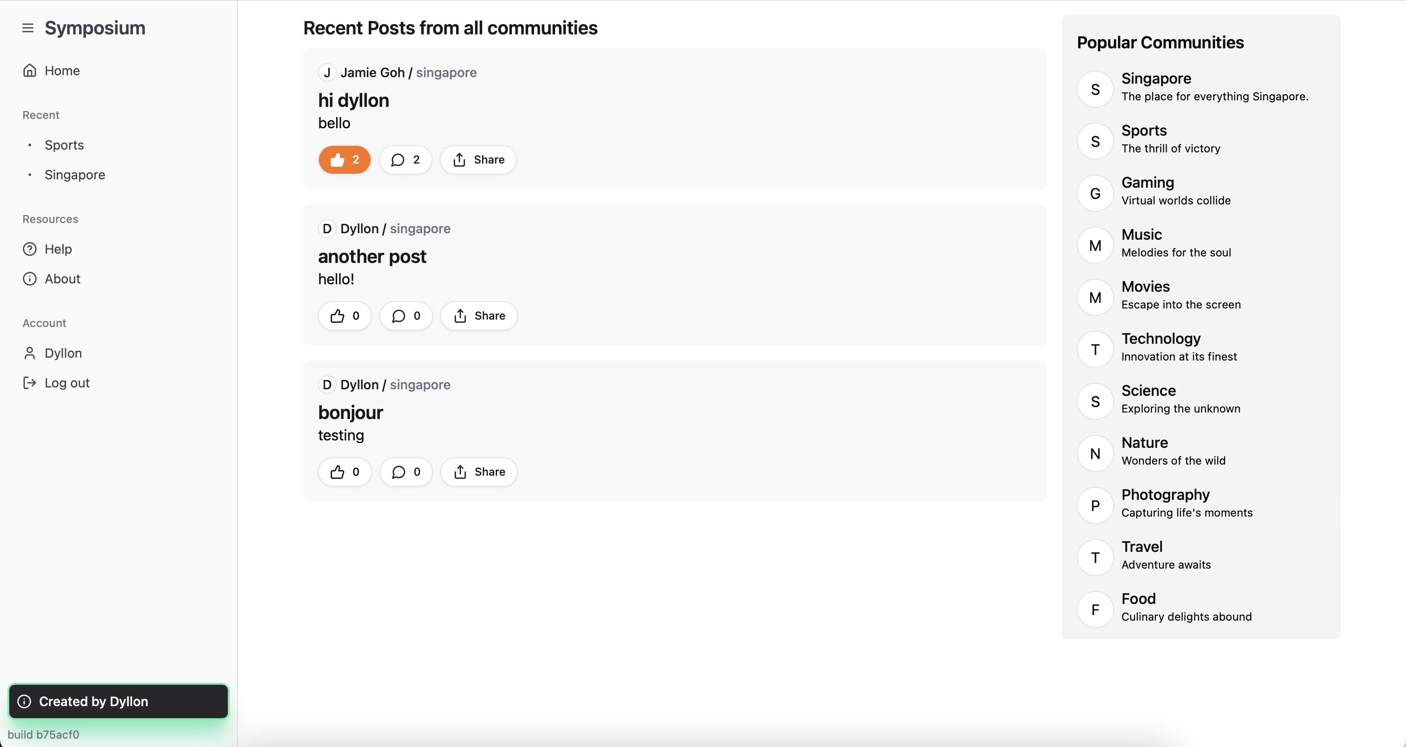Like the 'another post' post
This screenshot has height=747, width=1406.
coord(345,316)
